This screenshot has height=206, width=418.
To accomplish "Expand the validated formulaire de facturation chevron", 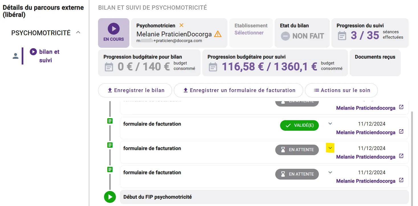I will (330, 124).
